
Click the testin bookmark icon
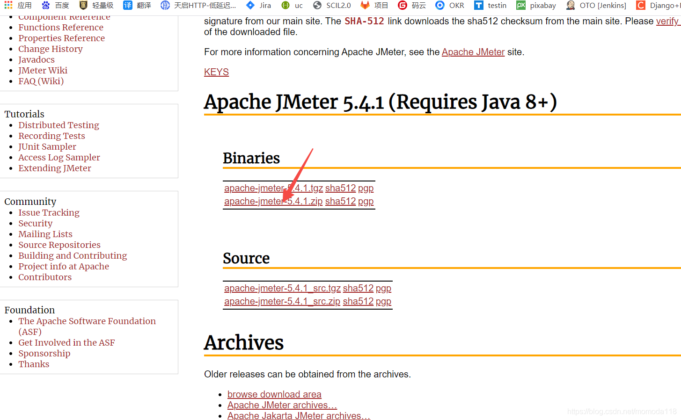tap(478, 5)
